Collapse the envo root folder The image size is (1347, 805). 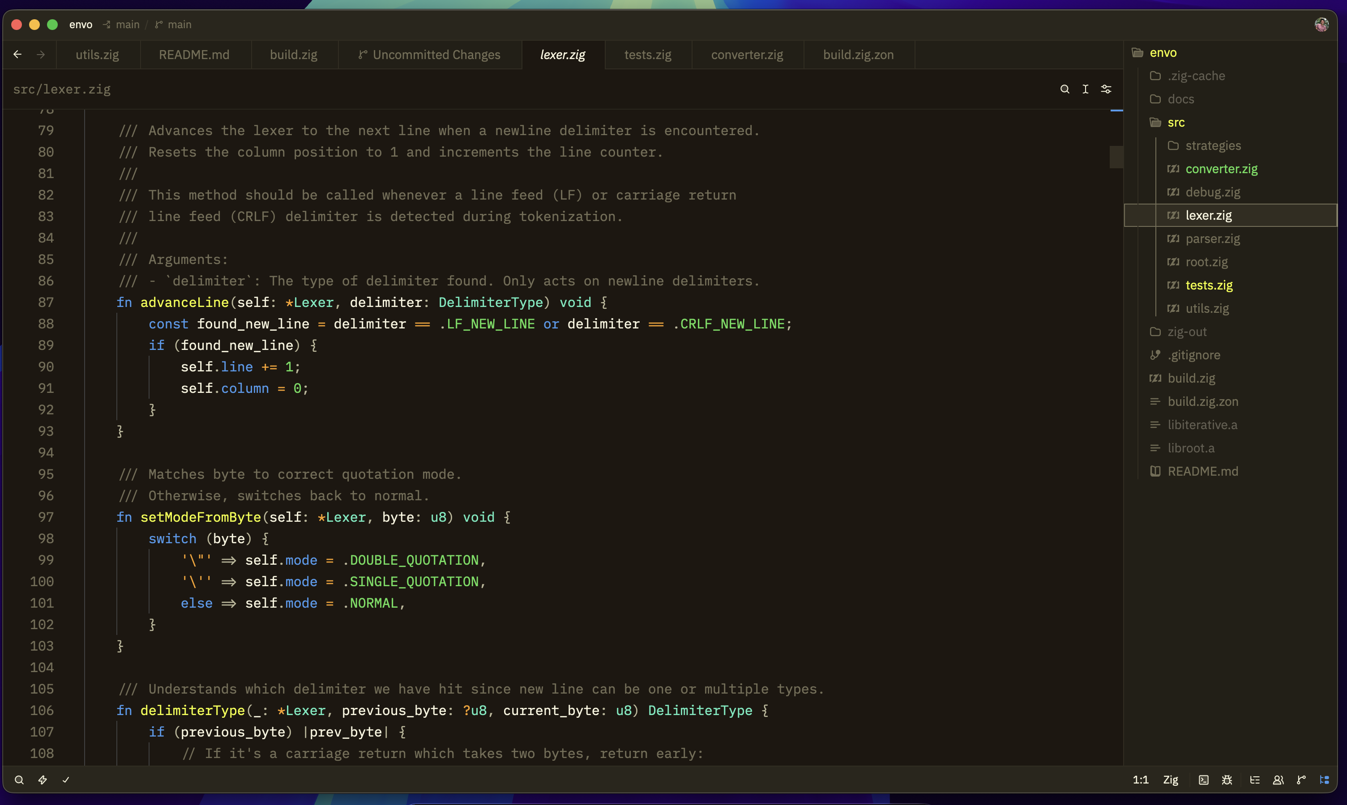tap(1231, 53)
